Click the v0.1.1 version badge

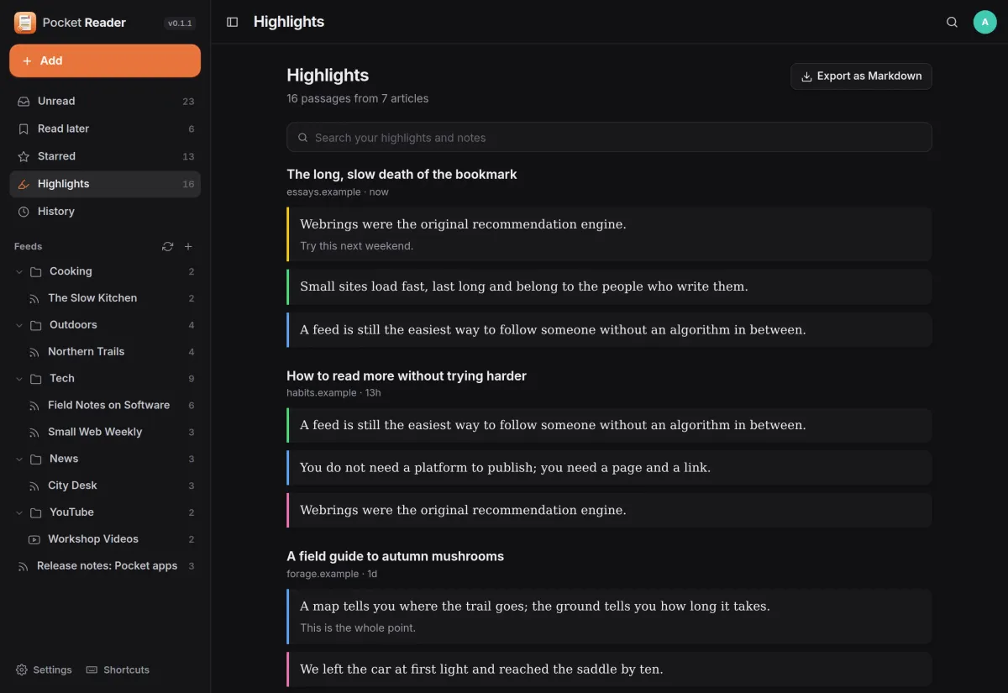(180, 24)
